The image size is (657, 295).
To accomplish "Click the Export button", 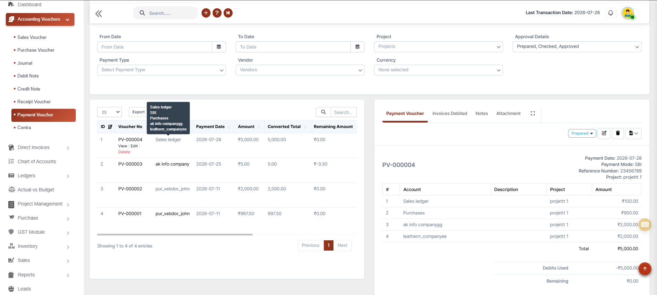I will coord(138,112).
